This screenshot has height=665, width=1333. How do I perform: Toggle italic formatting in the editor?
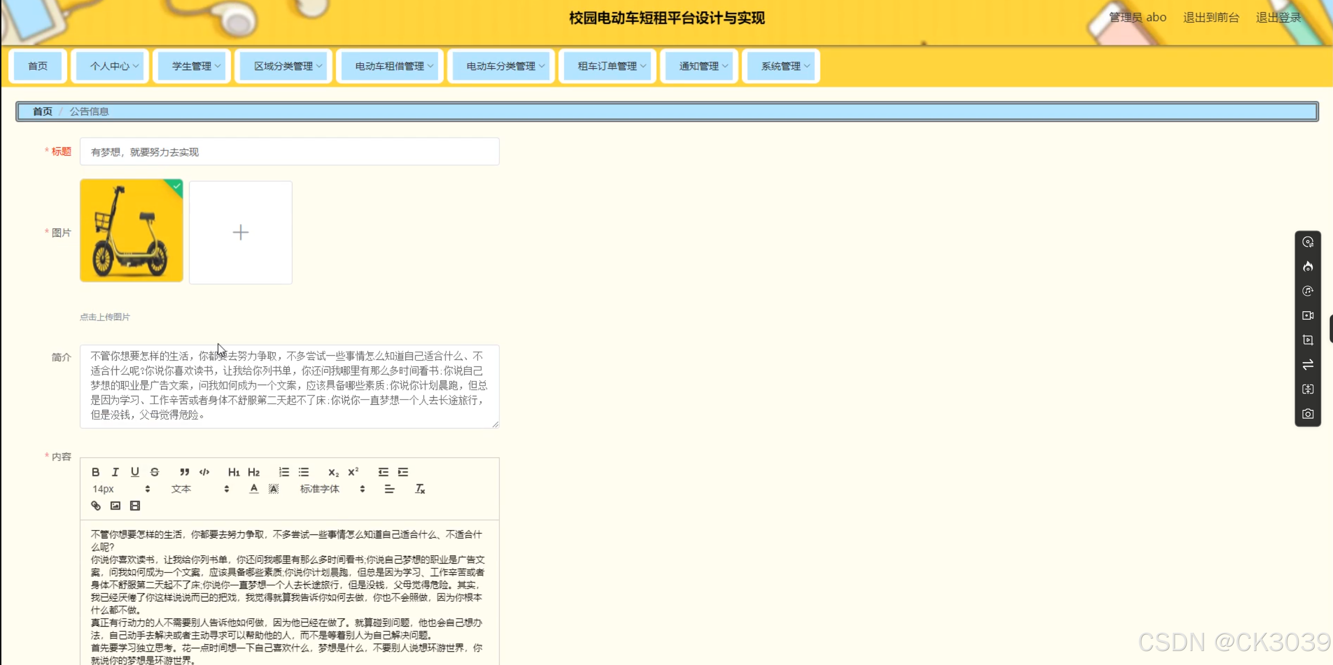[x=115, y=472]
